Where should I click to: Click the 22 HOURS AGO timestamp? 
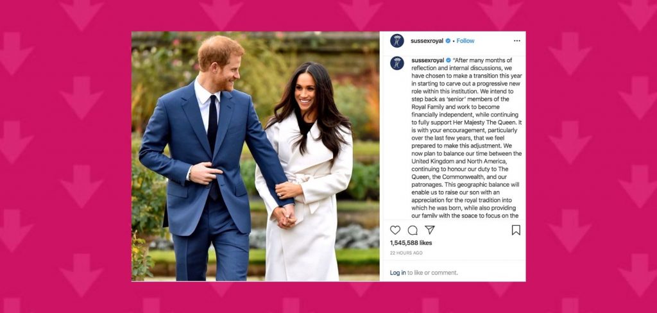[406, 253]
